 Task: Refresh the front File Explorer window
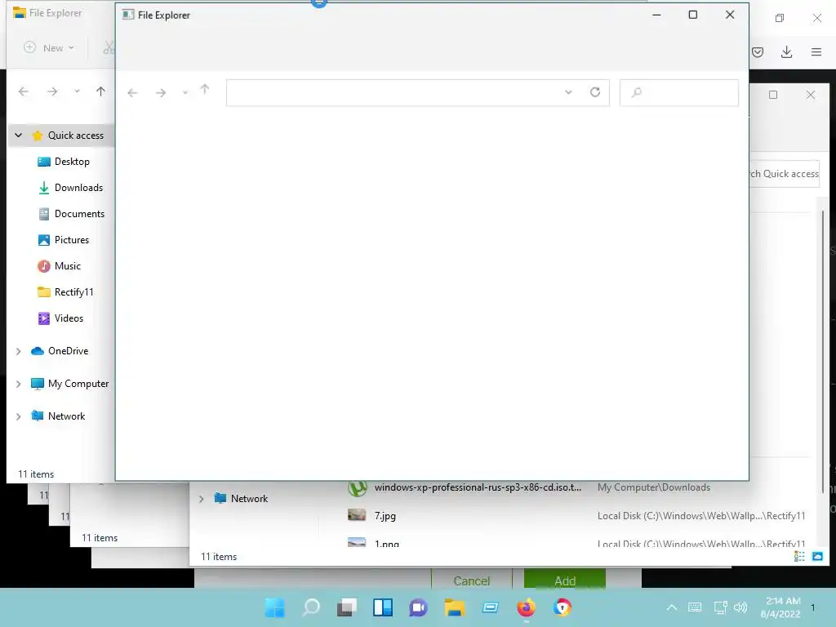pyautogui.click(x=595, y=92)
